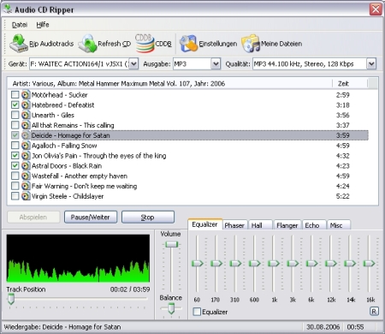
Task: Click the green waveform visualization display
Action: pyautogui.click(x=78, y=259)
